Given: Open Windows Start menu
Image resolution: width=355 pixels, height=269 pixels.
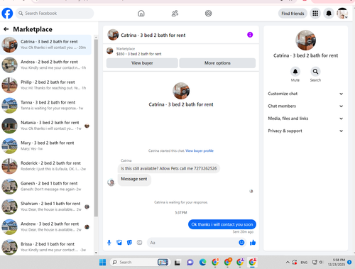Looking at the screenshot, I should point(102,262).
